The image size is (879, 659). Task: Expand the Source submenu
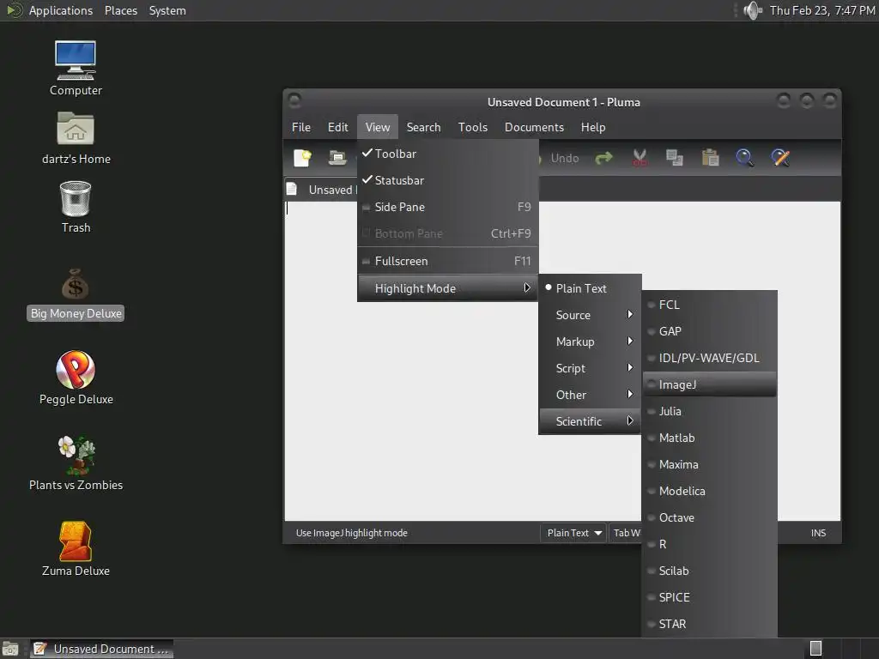590,315
